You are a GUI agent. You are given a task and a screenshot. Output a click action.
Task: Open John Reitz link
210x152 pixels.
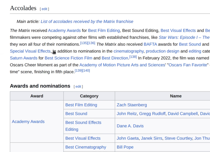tap(127, 114)
